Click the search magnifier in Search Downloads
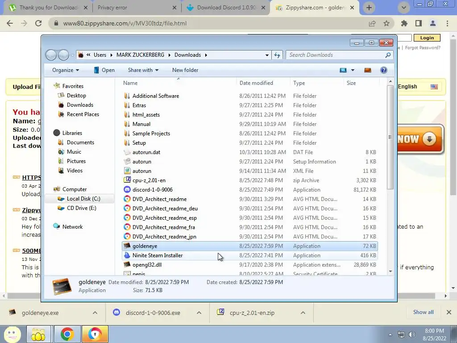Screen dimensions: 457x343 [x=388, y=55]
